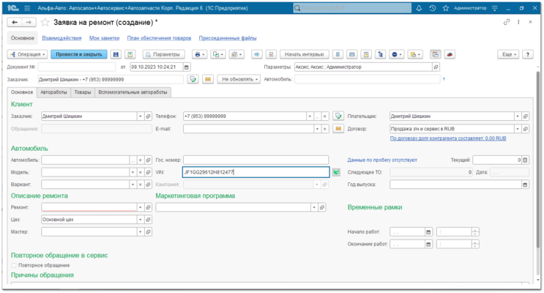This screenshot has width=544, height=293.
Task: Open the Вспомогательные авторaботы tab
Action: point(133,92)
